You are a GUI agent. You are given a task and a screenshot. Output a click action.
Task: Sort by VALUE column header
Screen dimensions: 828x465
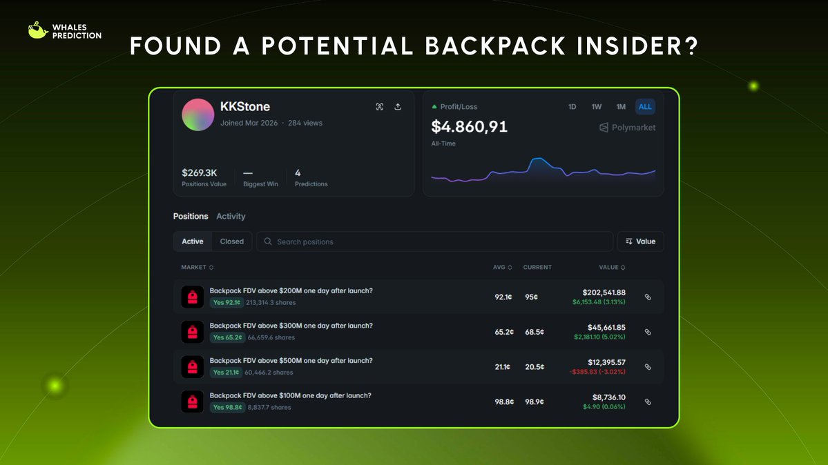(612, 267)
